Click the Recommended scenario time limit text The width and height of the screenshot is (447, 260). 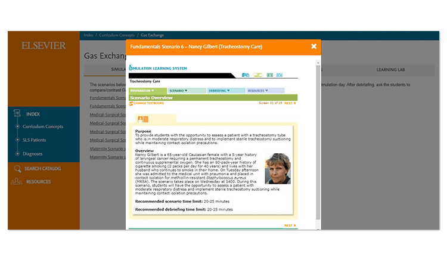[182, 202]
